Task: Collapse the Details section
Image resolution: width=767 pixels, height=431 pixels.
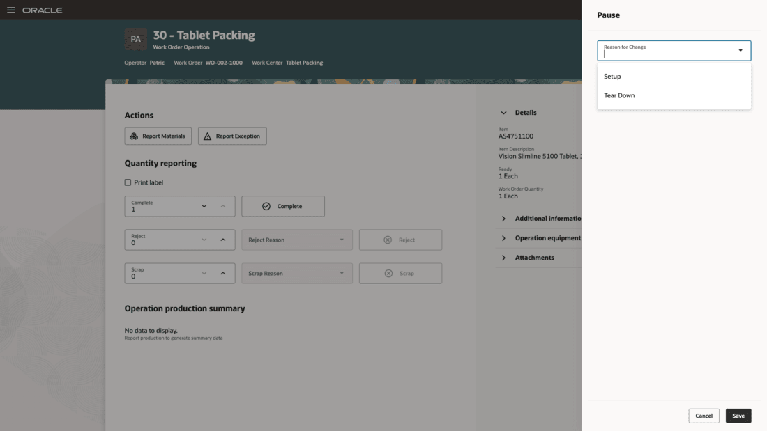Action: 503,113
